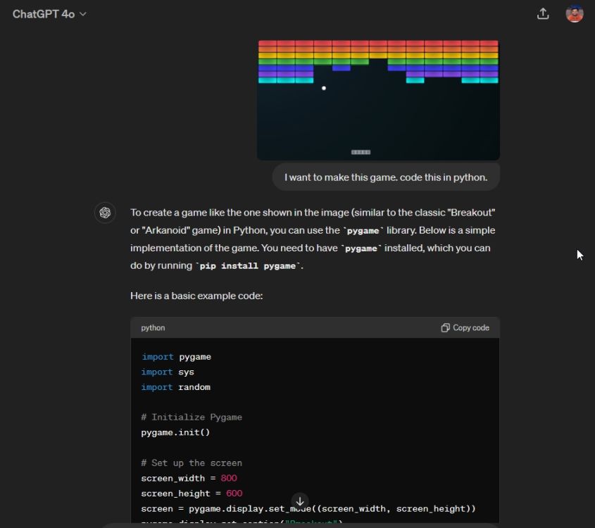The width and height of the screenshot is (595, 528).
Task: Click the 'import sys' code line
Action: (x=168, y=372)
